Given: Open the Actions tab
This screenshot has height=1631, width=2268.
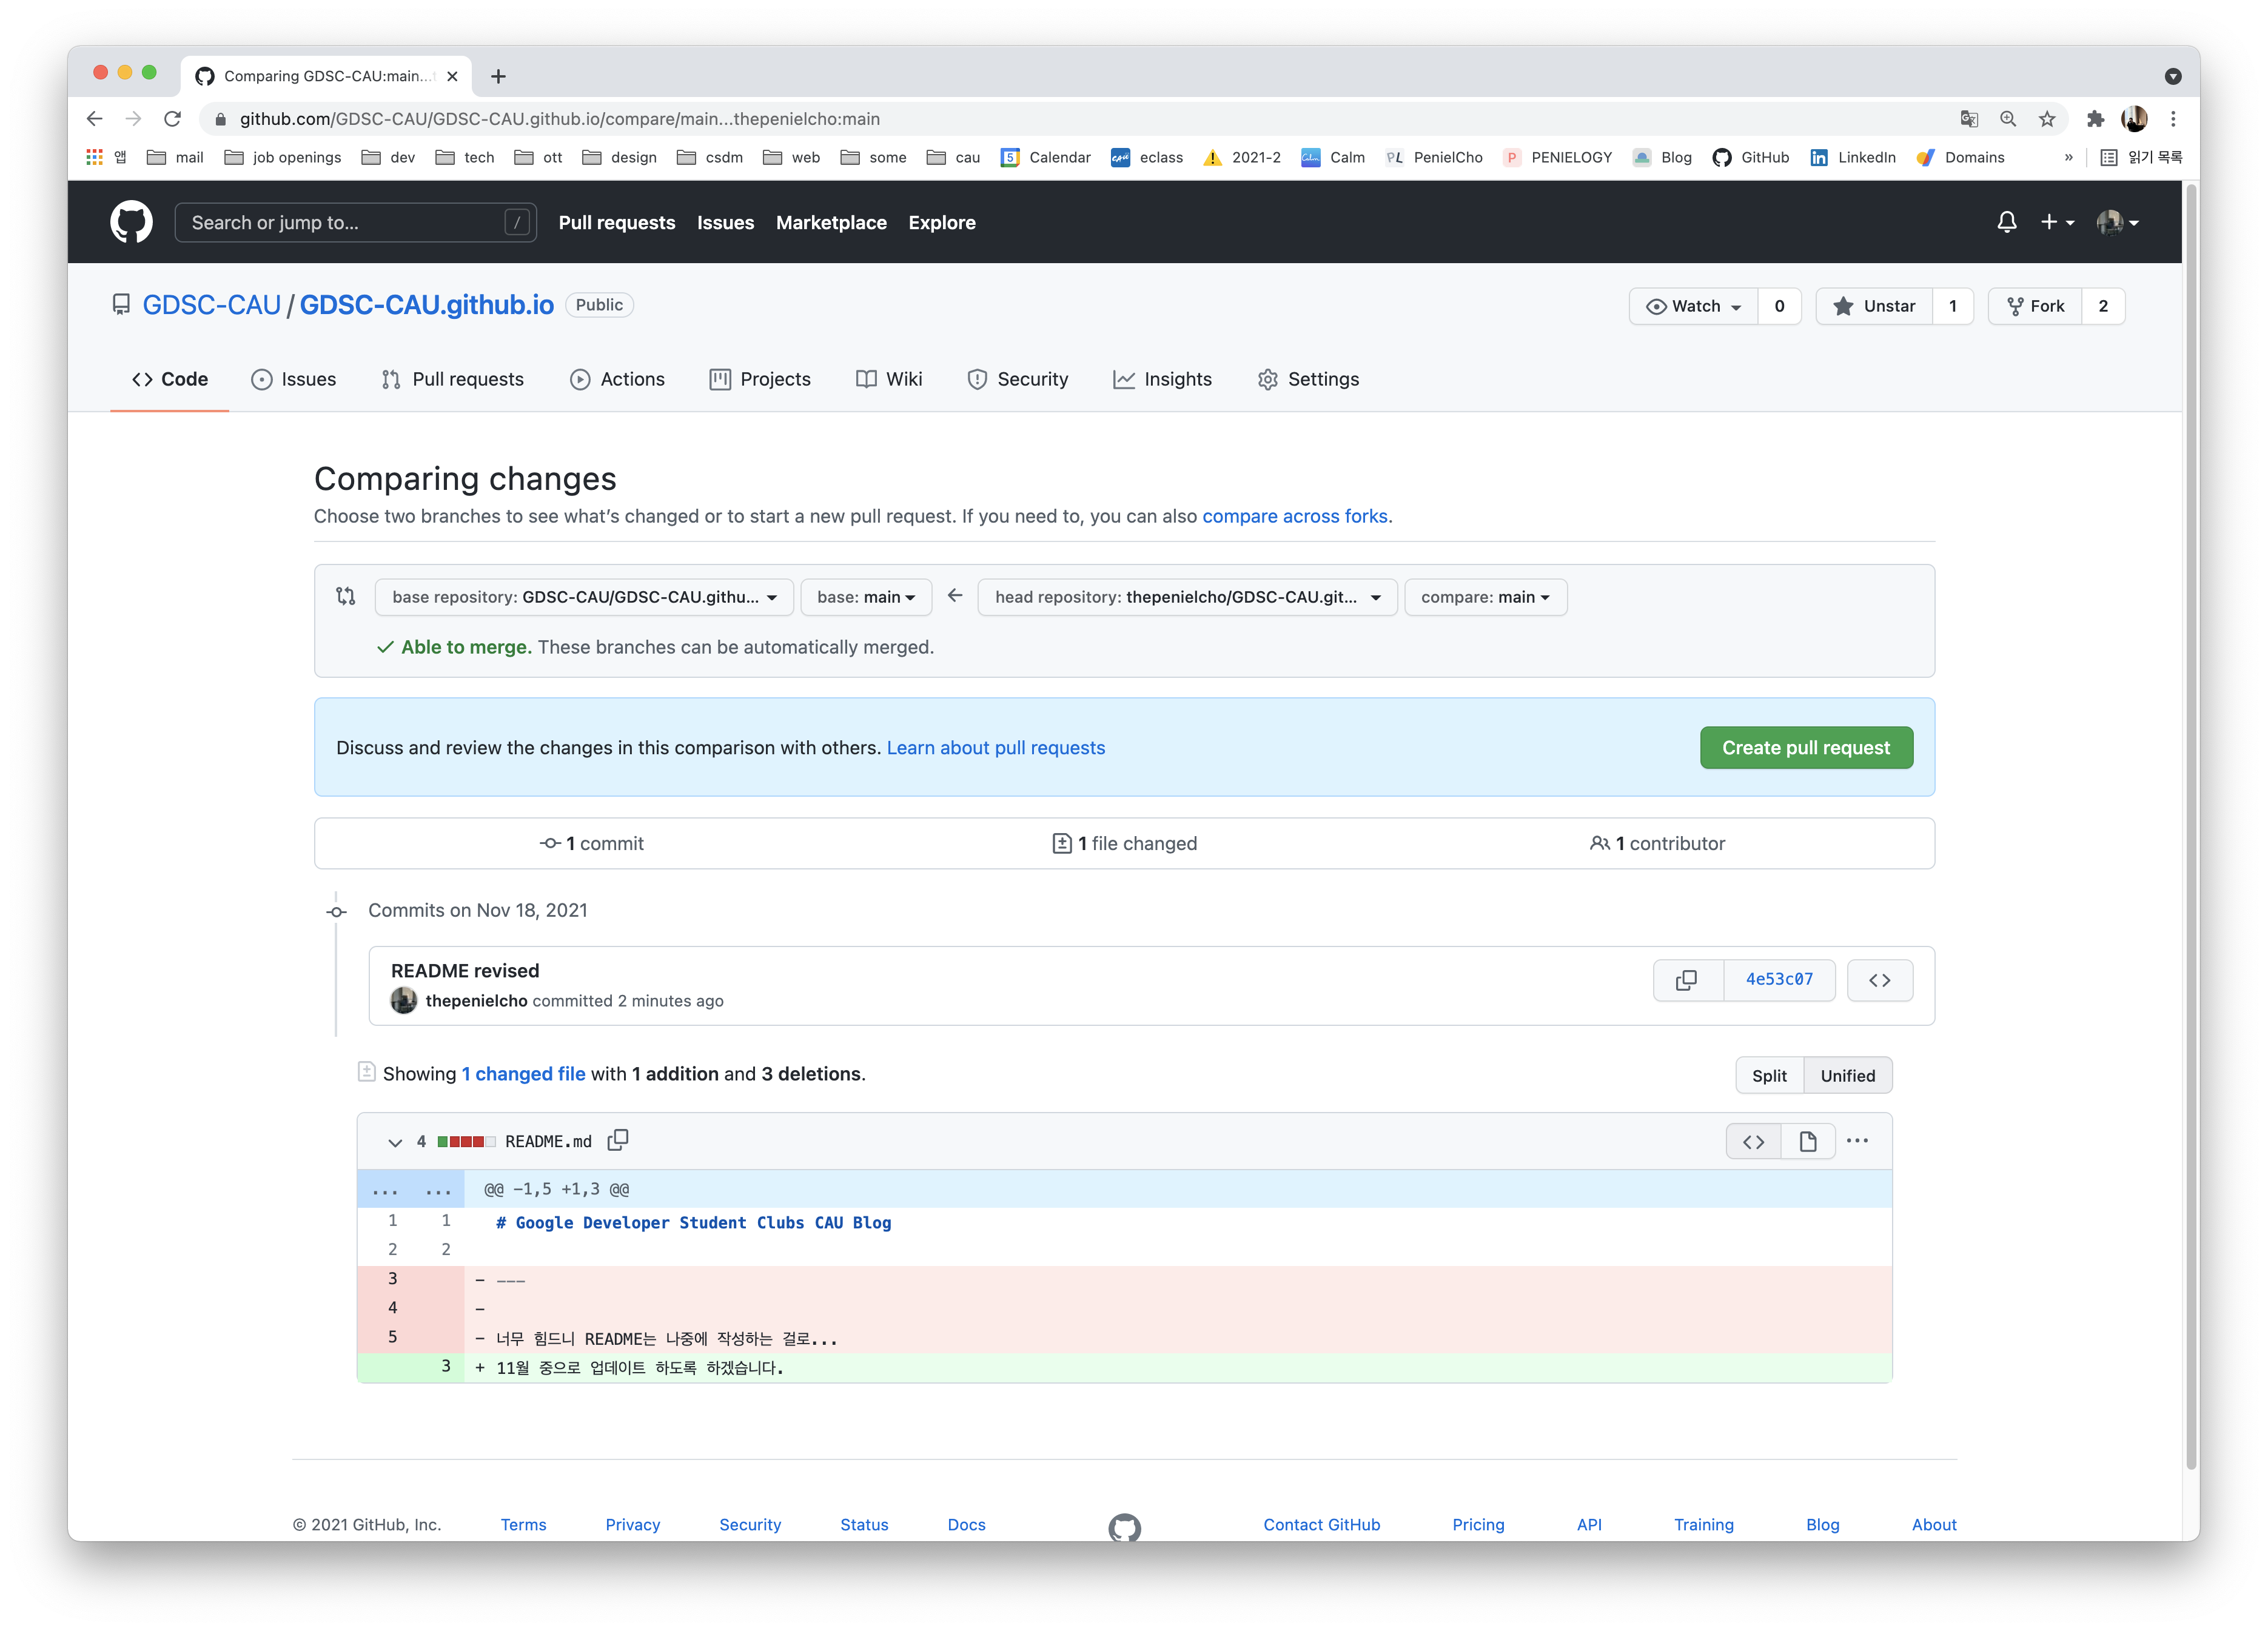Looking at the screenshot, I should (x=617, y=379).
